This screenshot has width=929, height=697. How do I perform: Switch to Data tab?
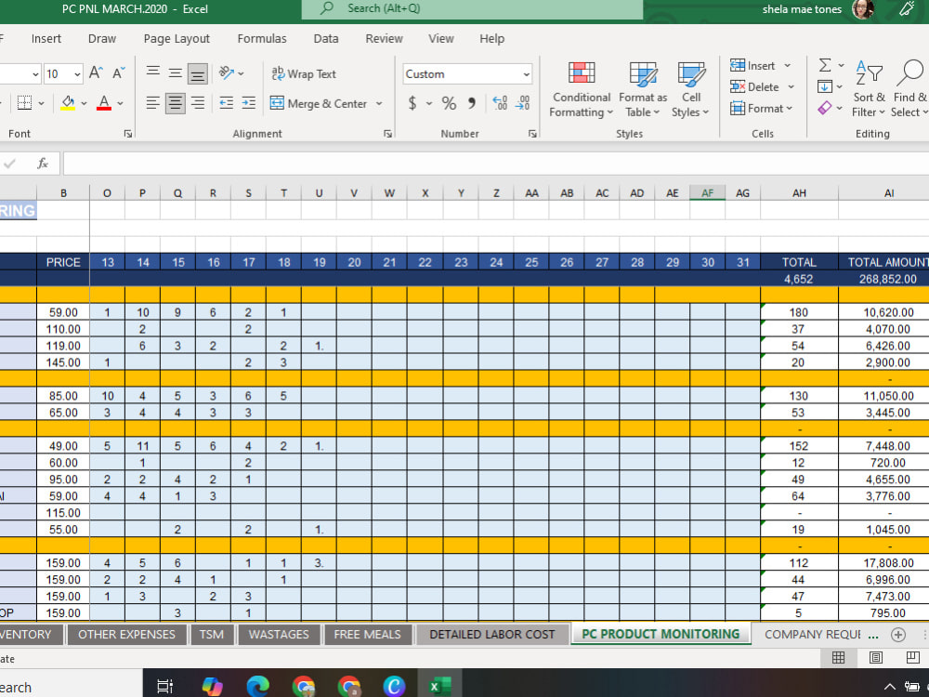(x=326, y=38)
